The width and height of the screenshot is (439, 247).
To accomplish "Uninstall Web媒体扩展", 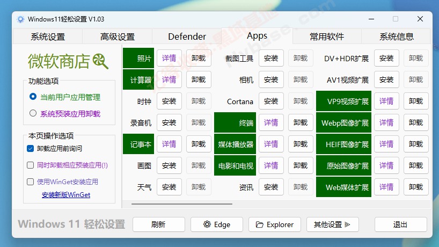I will (416, 187).
